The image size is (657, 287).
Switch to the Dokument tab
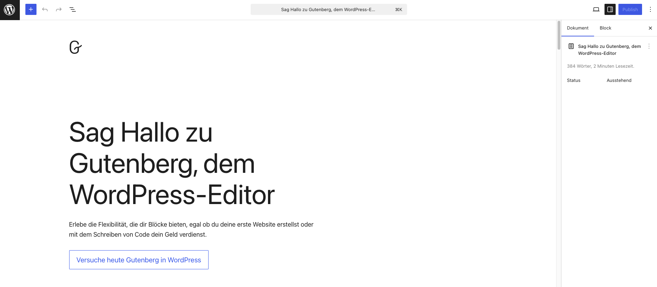(x=578, y=28)
